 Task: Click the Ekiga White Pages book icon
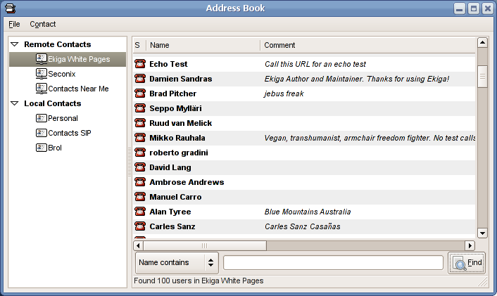(41, 59)
